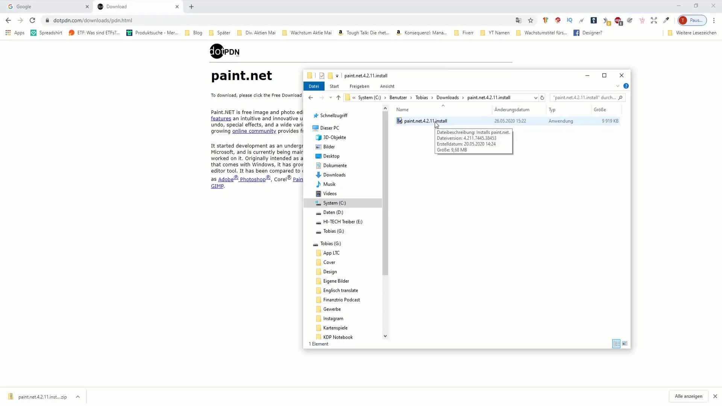Image resolution: width=722 pixels, height=406 pixels.
Task: Open the Ansicht ribbon tab
Action: pos(387,86)
